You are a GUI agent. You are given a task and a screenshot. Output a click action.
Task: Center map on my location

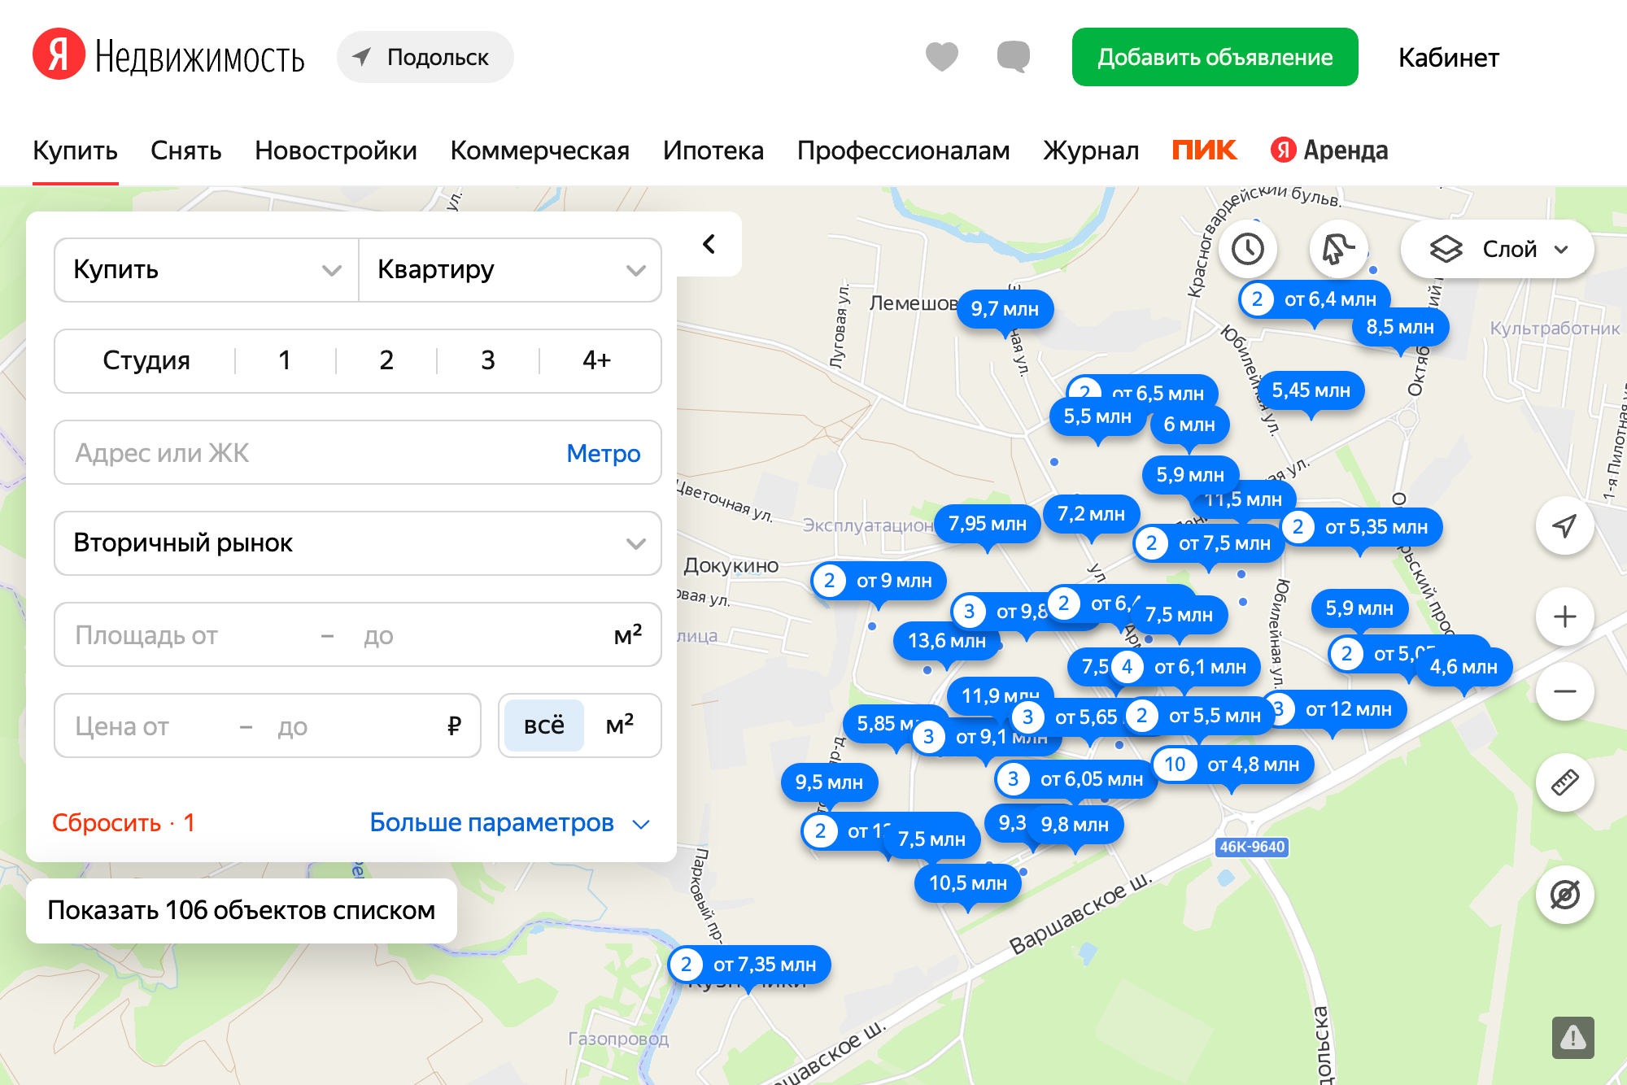(x=1564, y=526)
